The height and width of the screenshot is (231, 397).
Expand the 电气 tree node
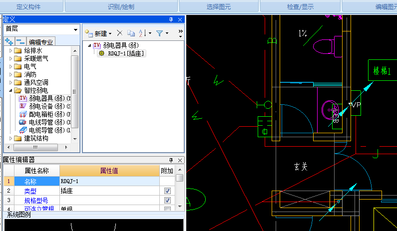point(10,66)
